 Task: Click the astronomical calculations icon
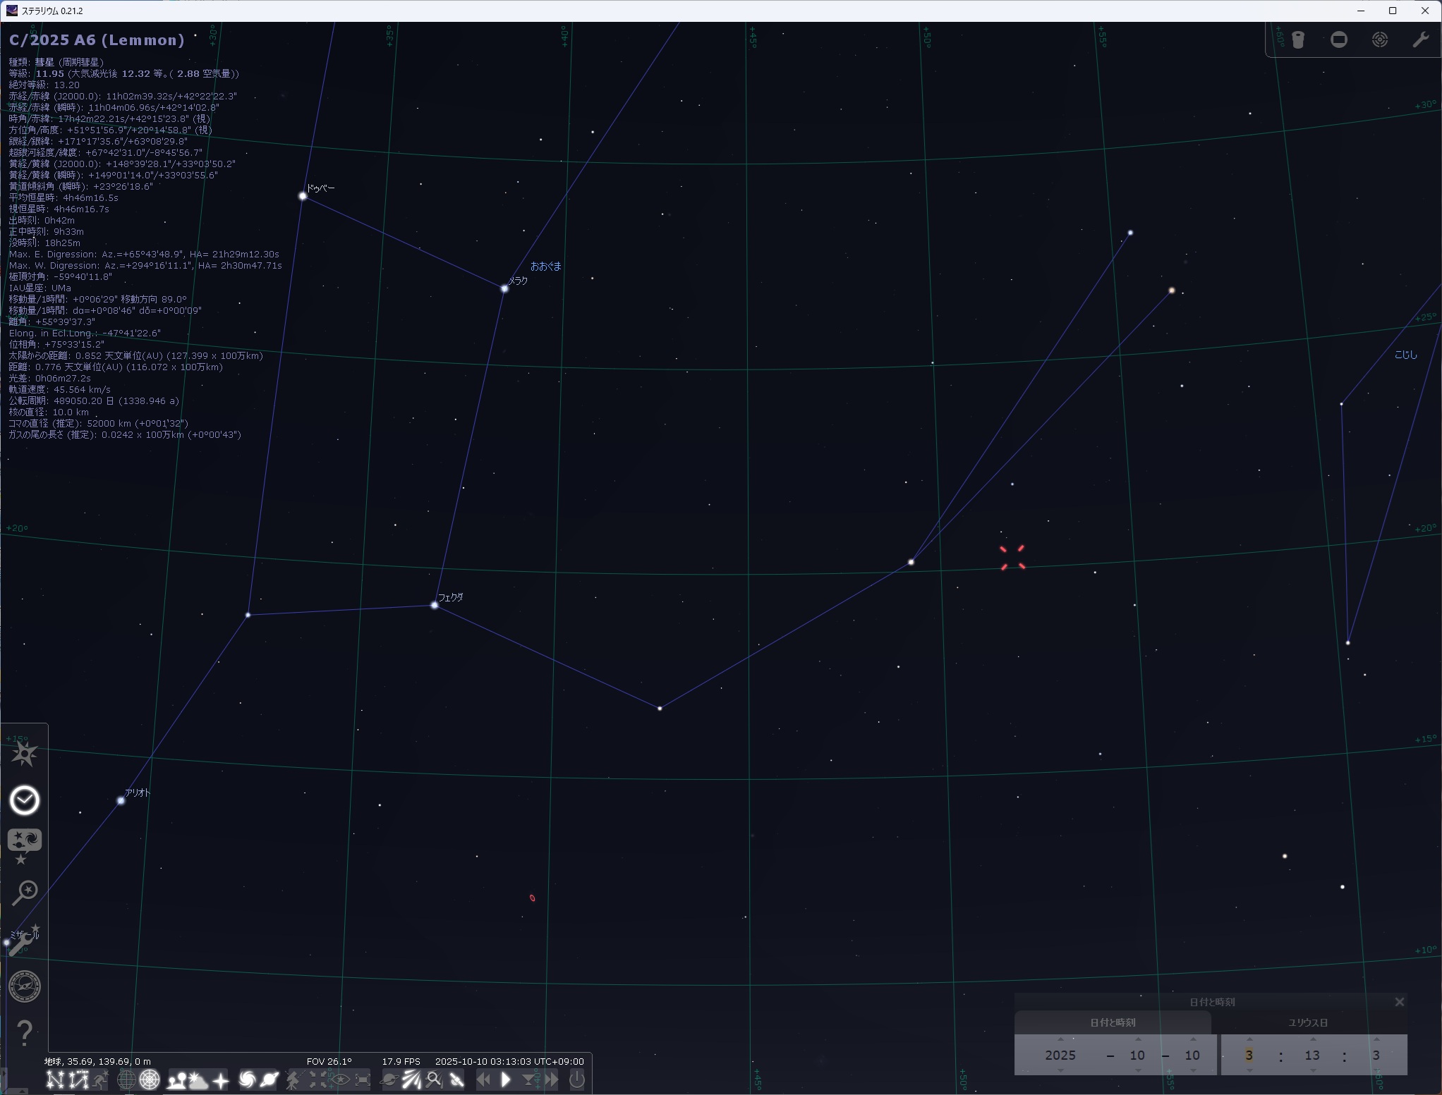[24, 986]
